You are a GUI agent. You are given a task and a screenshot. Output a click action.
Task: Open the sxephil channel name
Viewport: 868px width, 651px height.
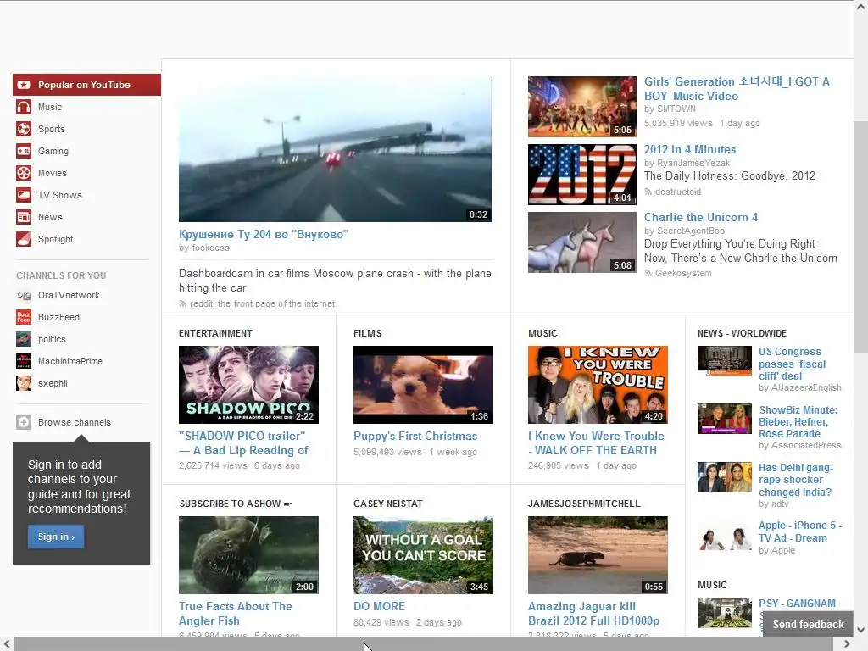53,383
